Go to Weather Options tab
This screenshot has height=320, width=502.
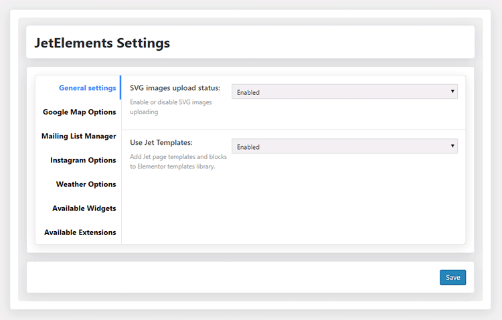(86, 184)
